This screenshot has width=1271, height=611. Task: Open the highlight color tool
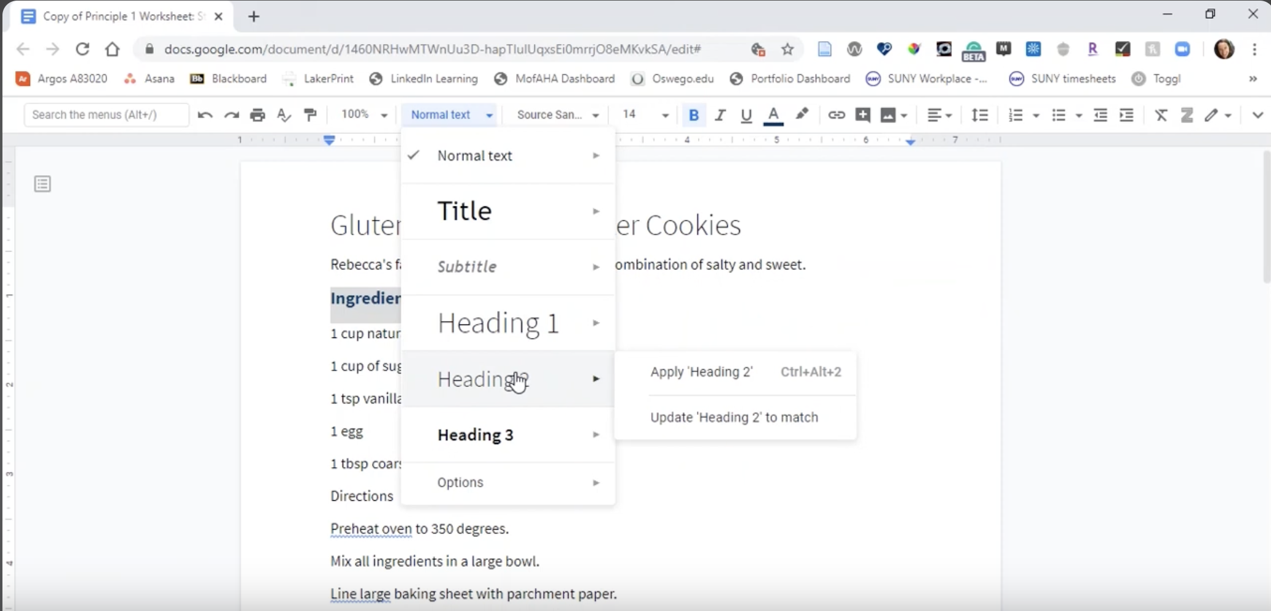point(802,114)
